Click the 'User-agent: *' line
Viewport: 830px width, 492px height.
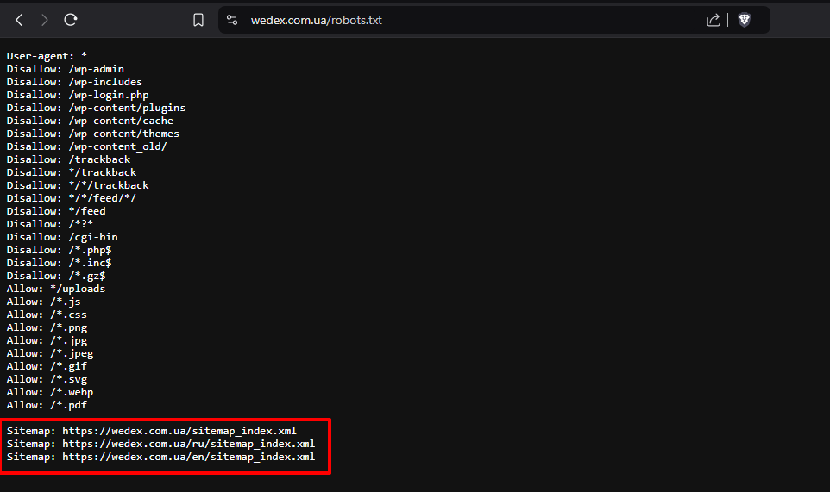click(47, 56)
